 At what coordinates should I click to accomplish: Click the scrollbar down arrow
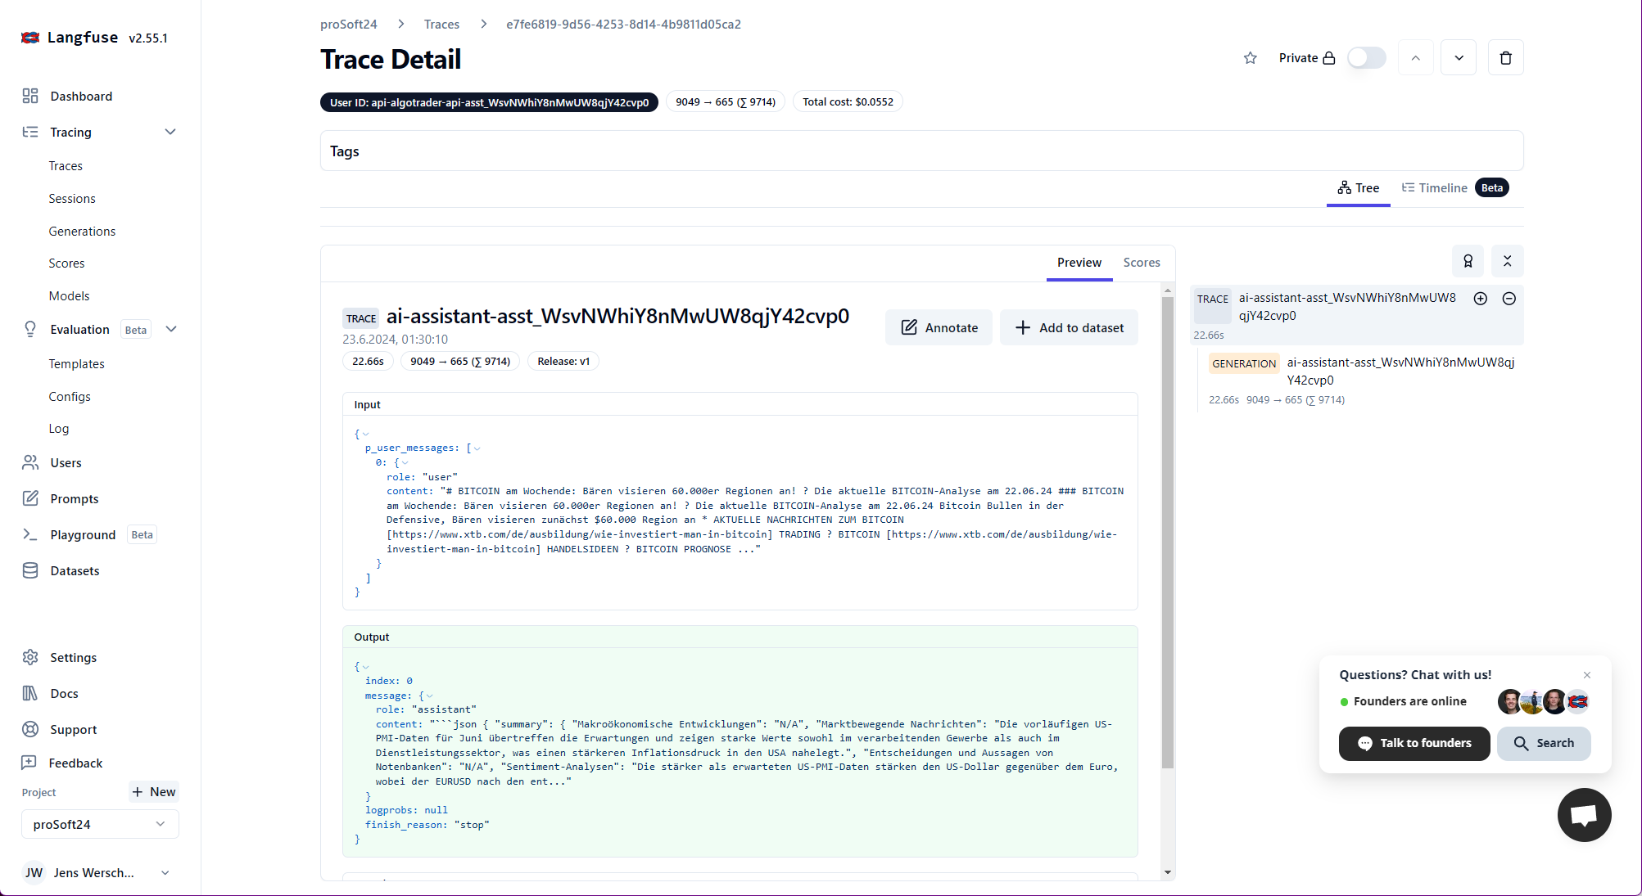[x=1168, y=873]
